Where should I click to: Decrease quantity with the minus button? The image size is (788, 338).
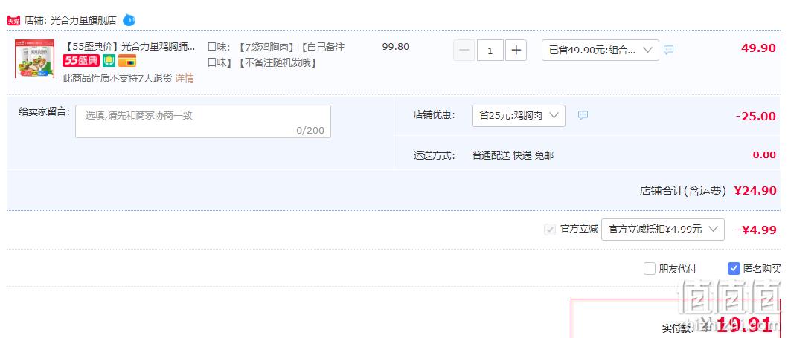[x=464, y=51]
